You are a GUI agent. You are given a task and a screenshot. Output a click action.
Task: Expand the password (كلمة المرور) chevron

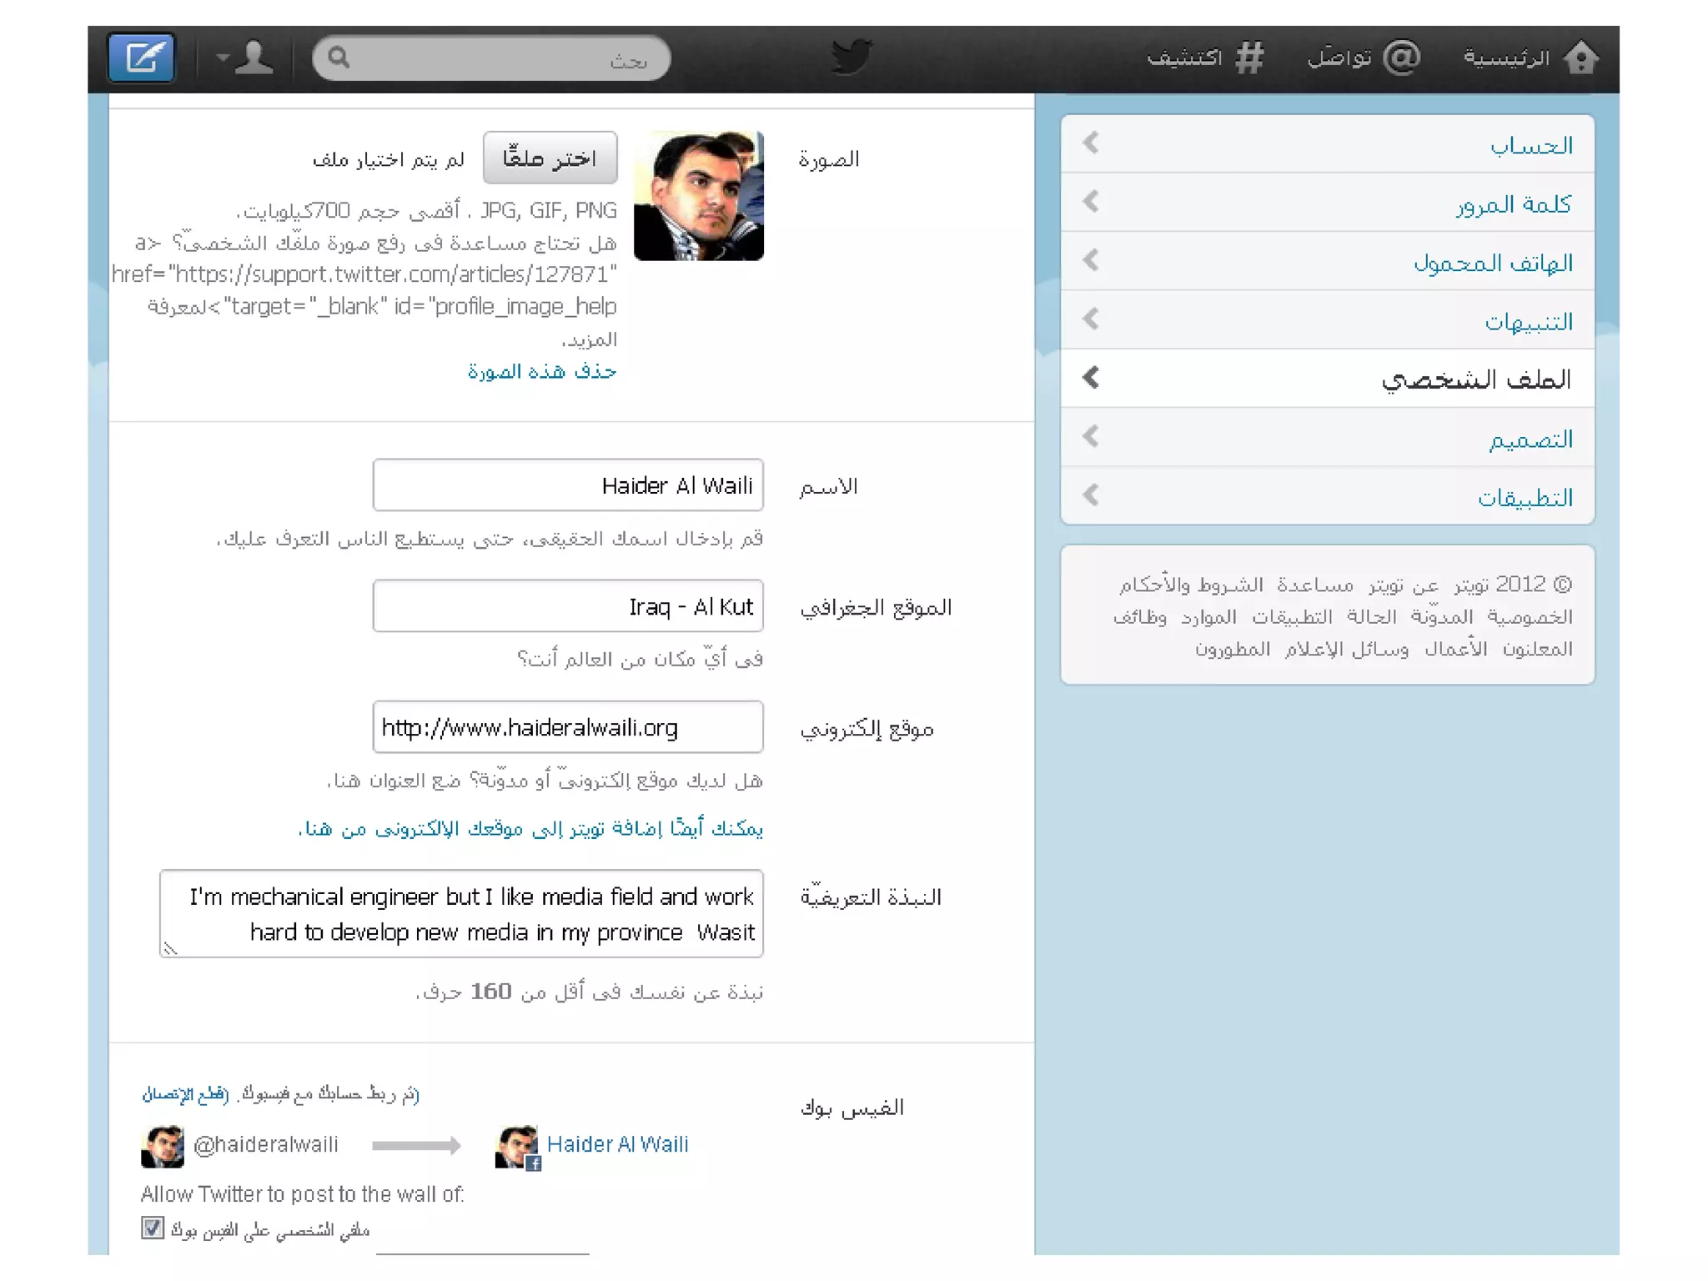(x=1091, y=202)
